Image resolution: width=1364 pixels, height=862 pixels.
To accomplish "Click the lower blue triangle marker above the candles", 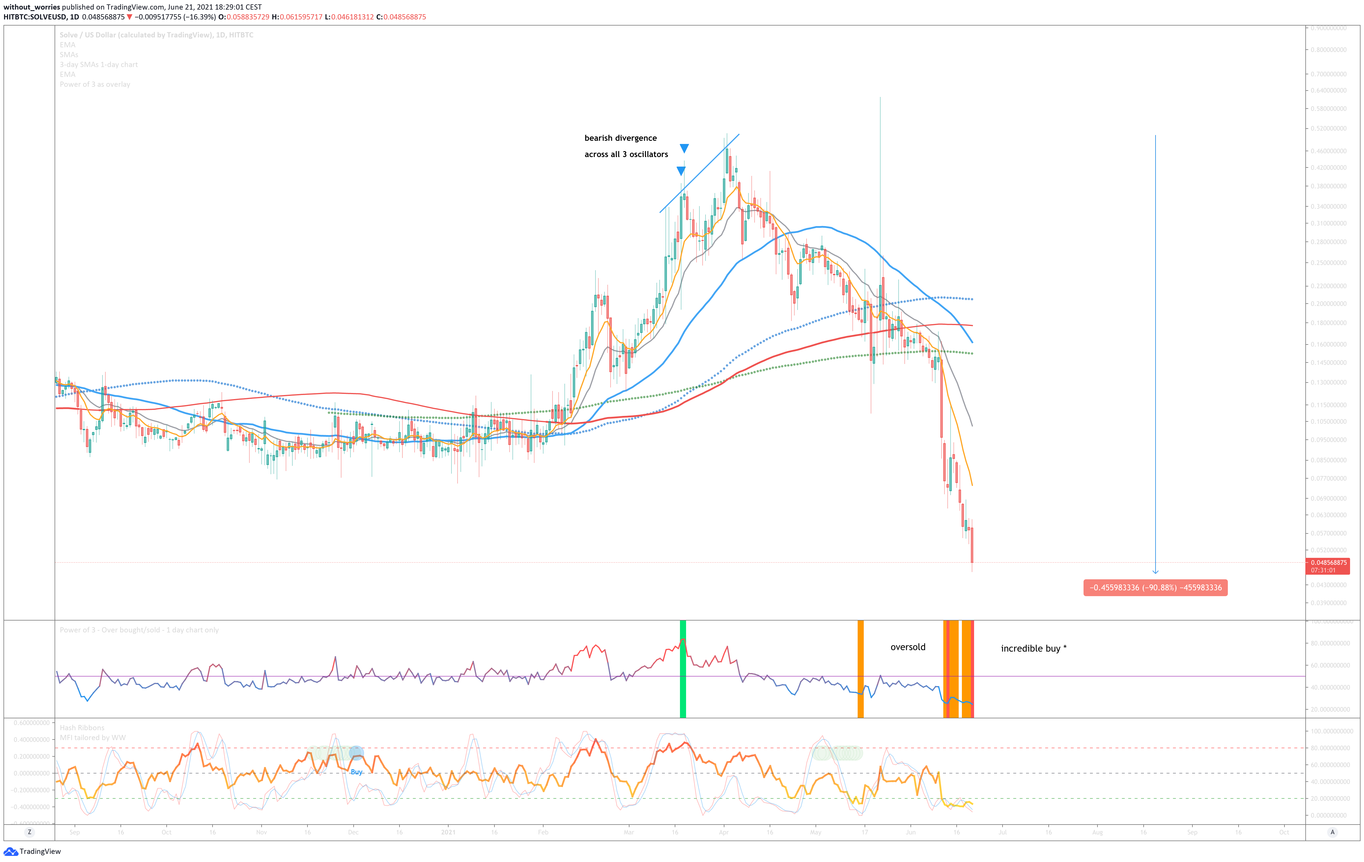I will 681,171.
